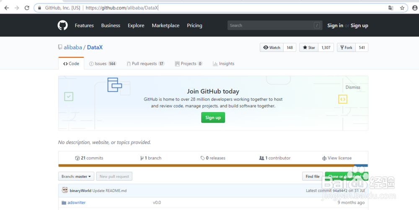This screenshot has height=210, width=419.
Task: Select the Code tab
Action: click(x=71, y=64)
